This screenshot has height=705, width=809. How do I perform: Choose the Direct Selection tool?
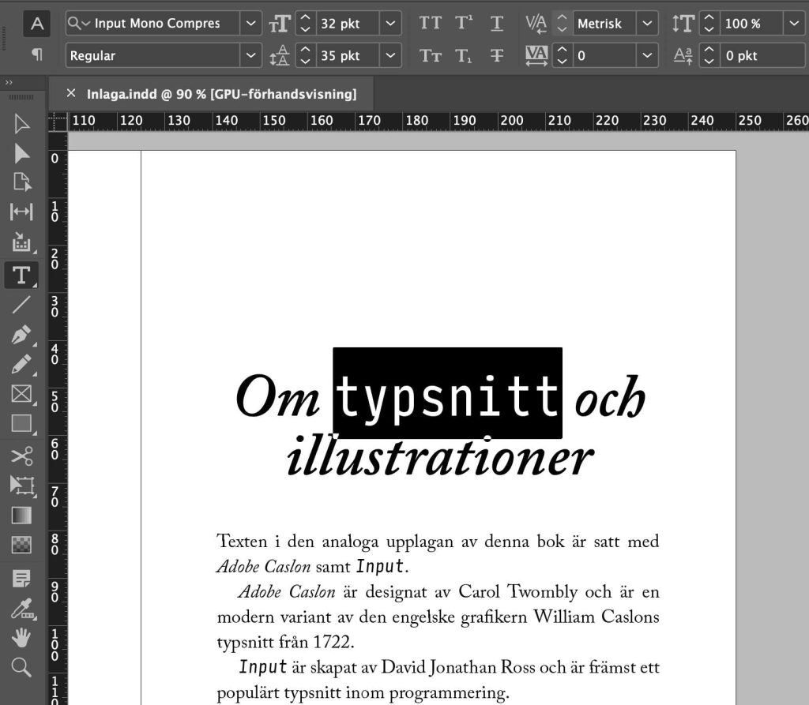pos(21,154)
